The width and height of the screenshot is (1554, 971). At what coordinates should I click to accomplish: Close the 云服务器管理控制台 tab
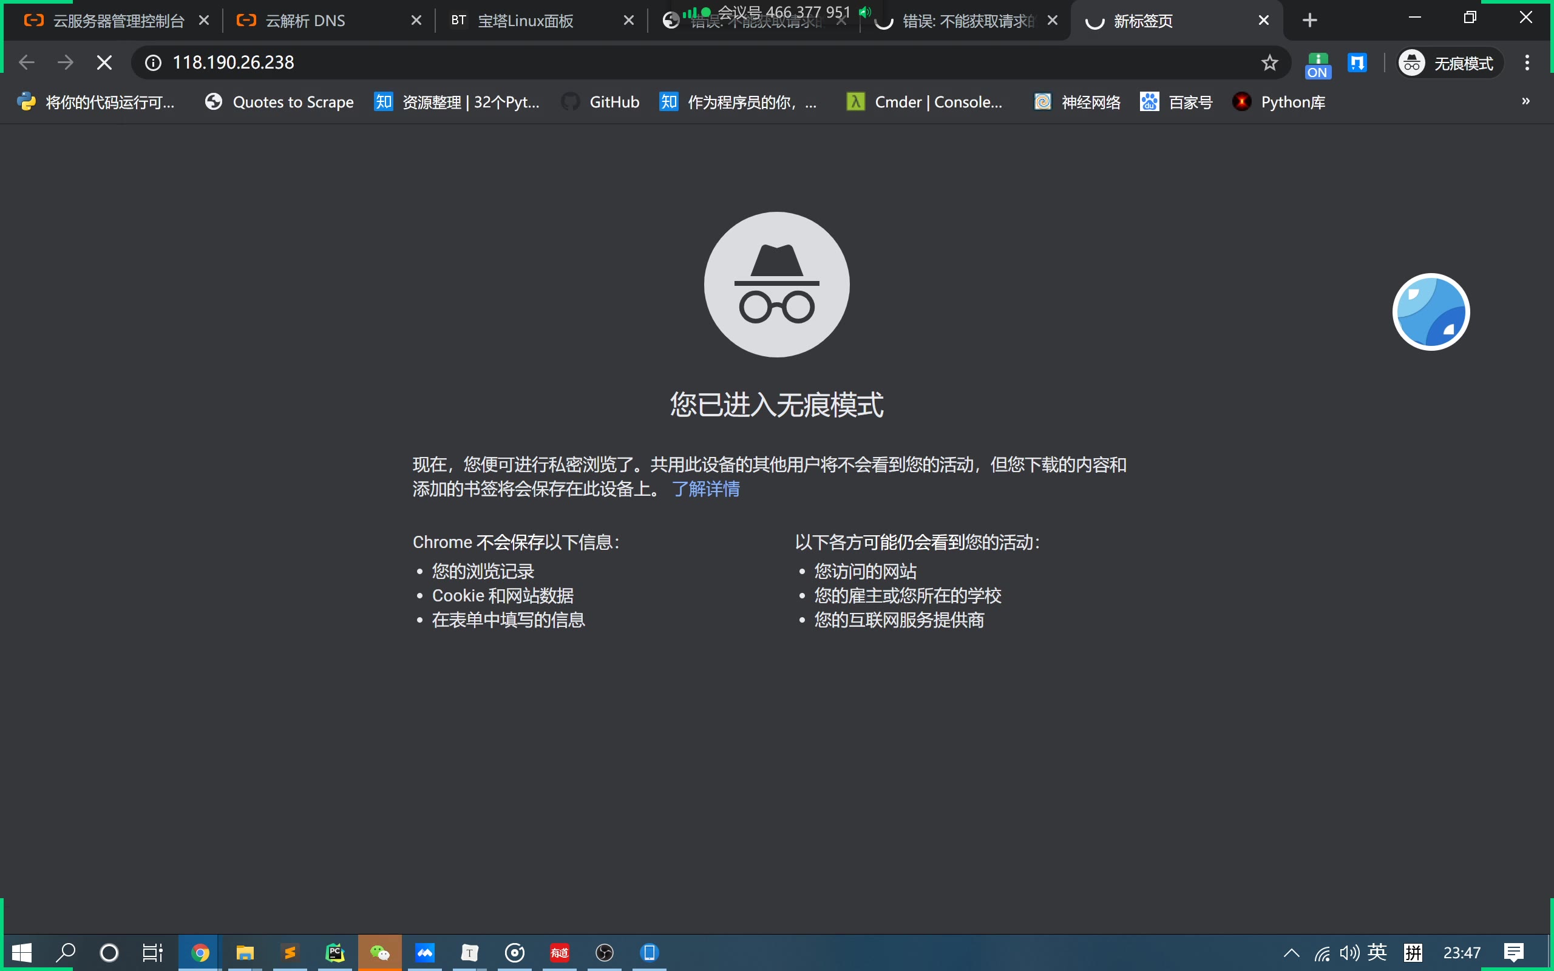(204, 21)
